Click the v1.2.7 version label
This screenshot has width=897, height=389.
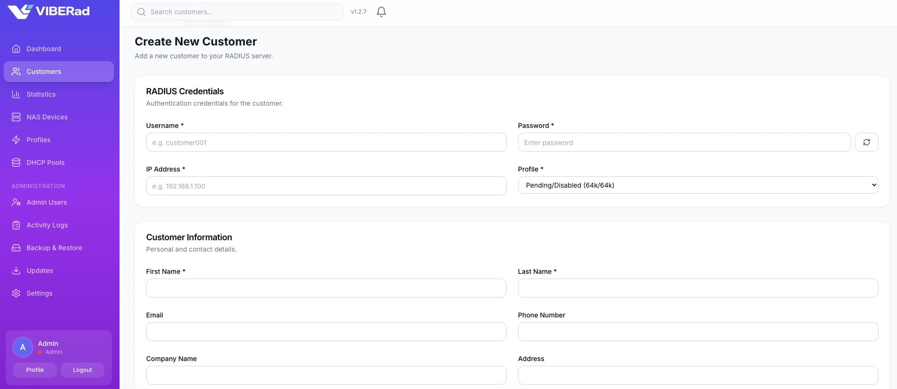pyautogui.click(x=359, y=12)
